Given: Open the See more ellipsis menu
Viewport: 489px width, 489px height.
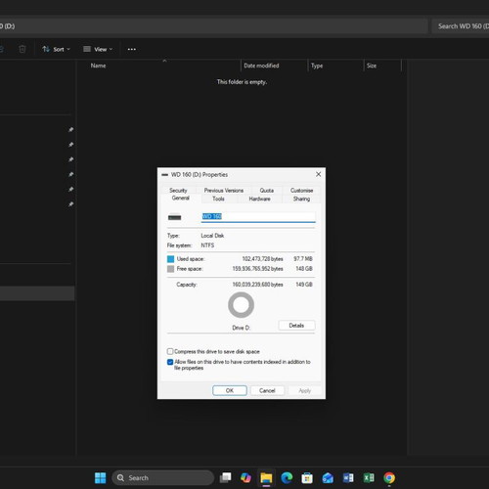Looking at the screenshot, I should tap(132, 49).
